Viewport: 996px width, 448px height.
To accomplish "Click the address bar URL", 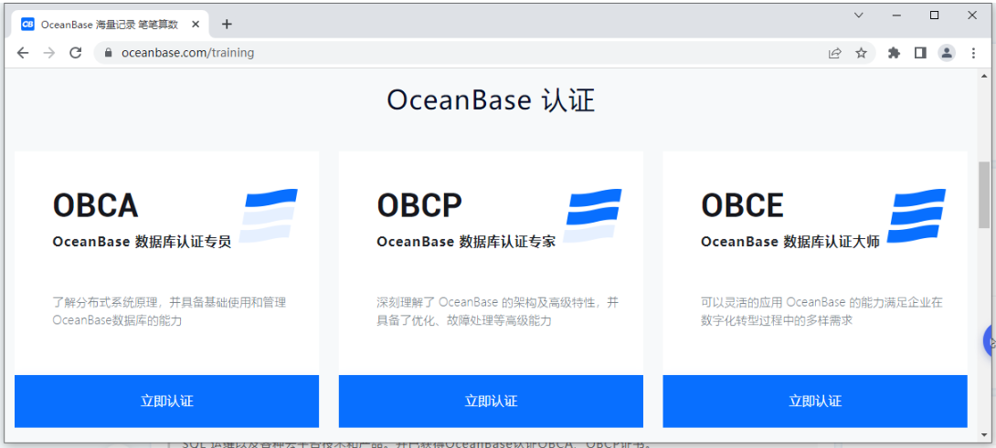I will click(188, 53).
